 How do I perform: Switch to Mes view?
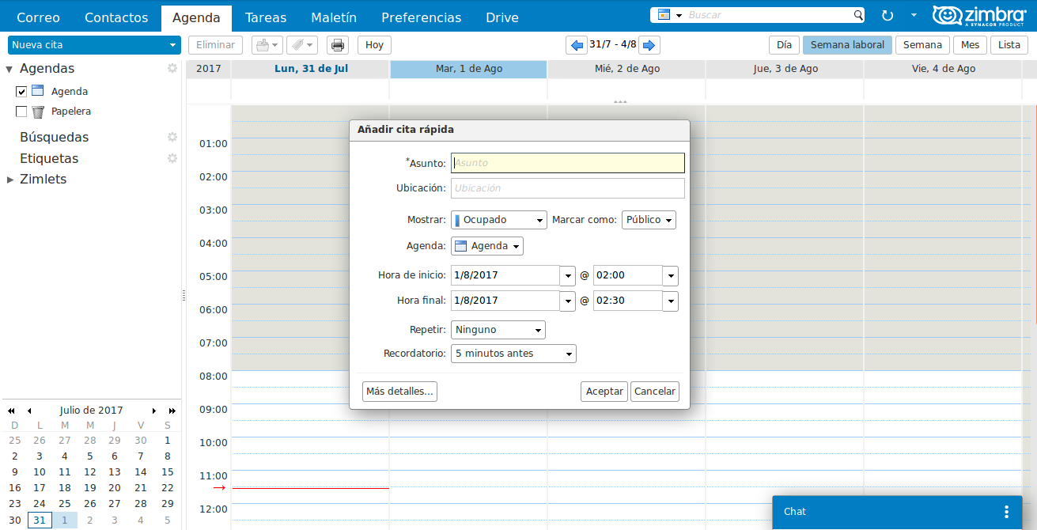(970, 45)
